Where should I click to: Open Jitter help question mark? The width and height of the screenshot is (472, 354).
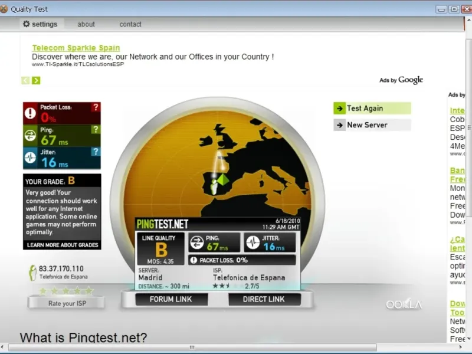coord(96,152)
